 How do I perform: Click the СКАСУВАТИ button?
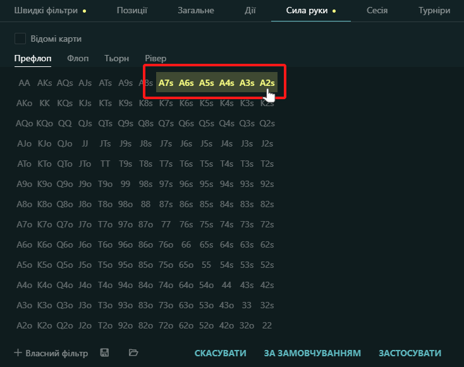click(x=220, y=353)
